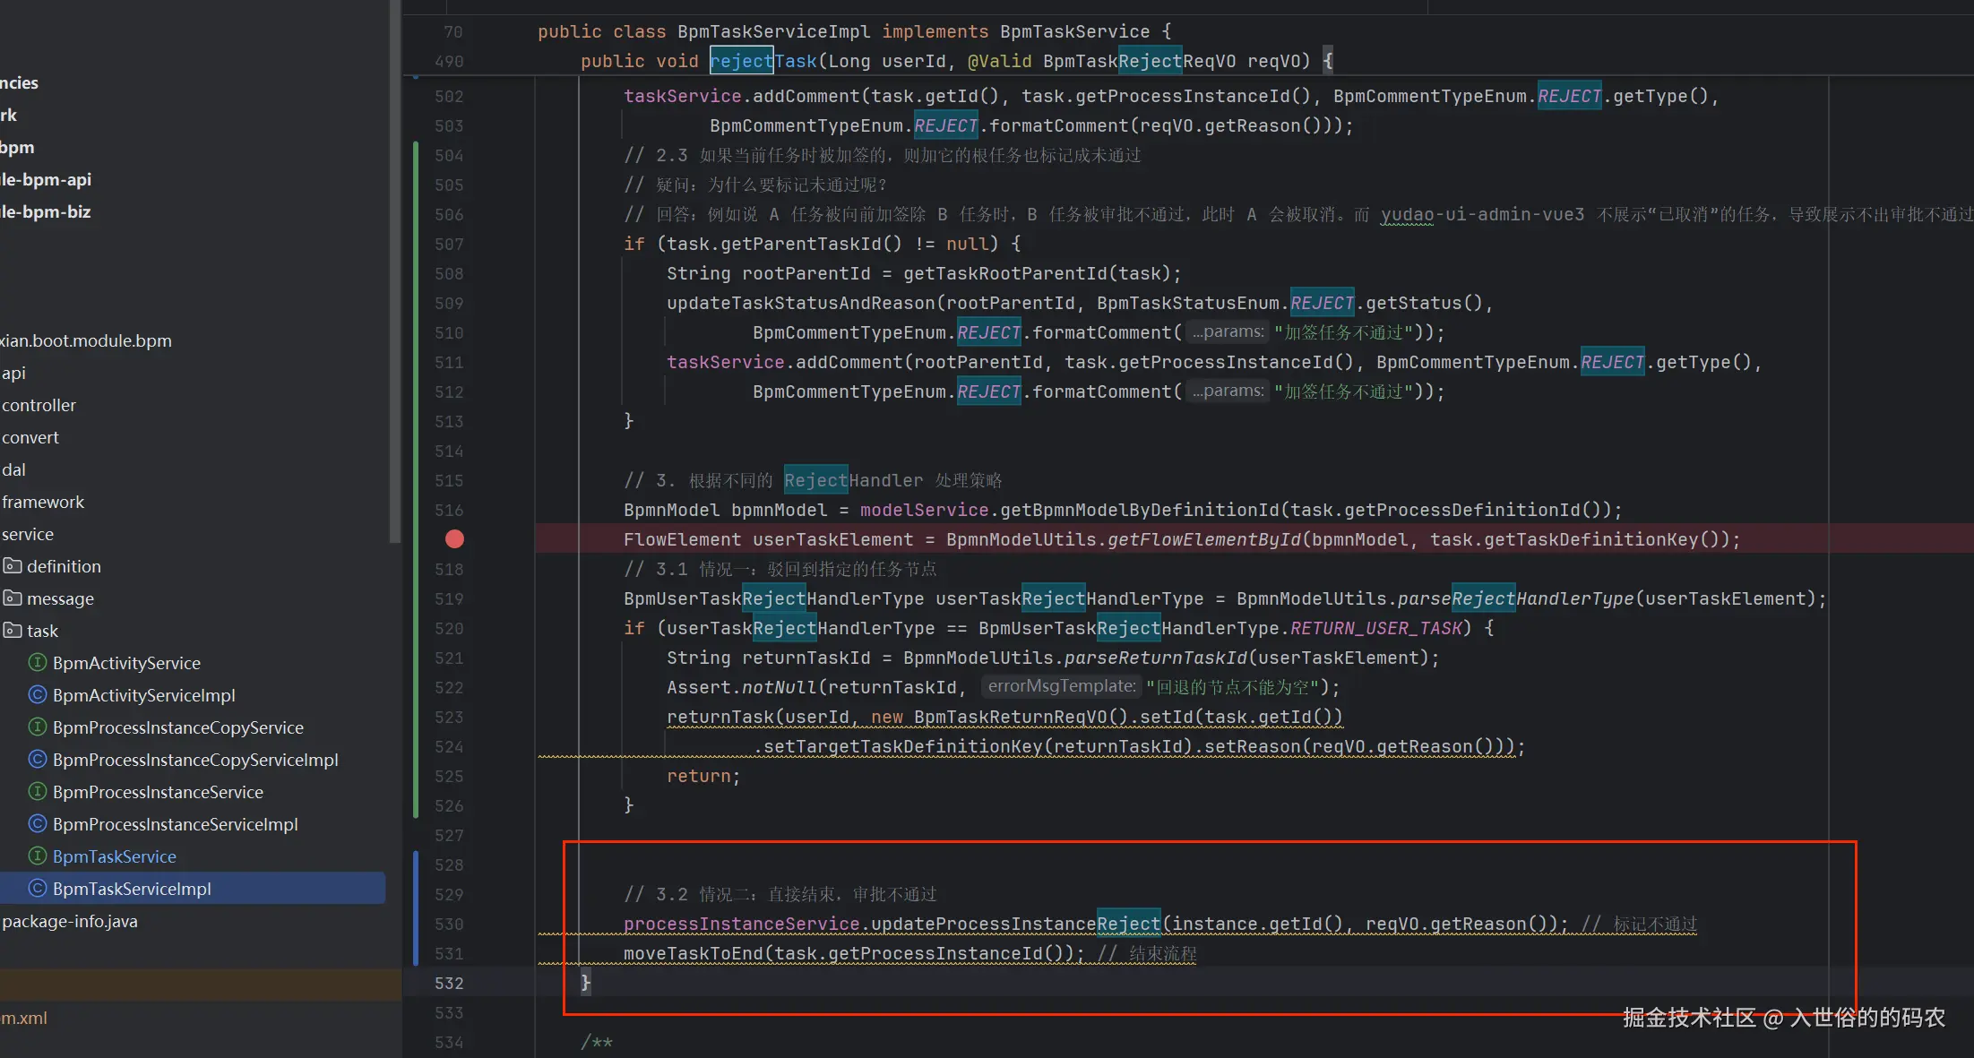Click the BpmProcessInstanceCopyService interface icon
The image size is (1974, 1058).
click(38, 727)
